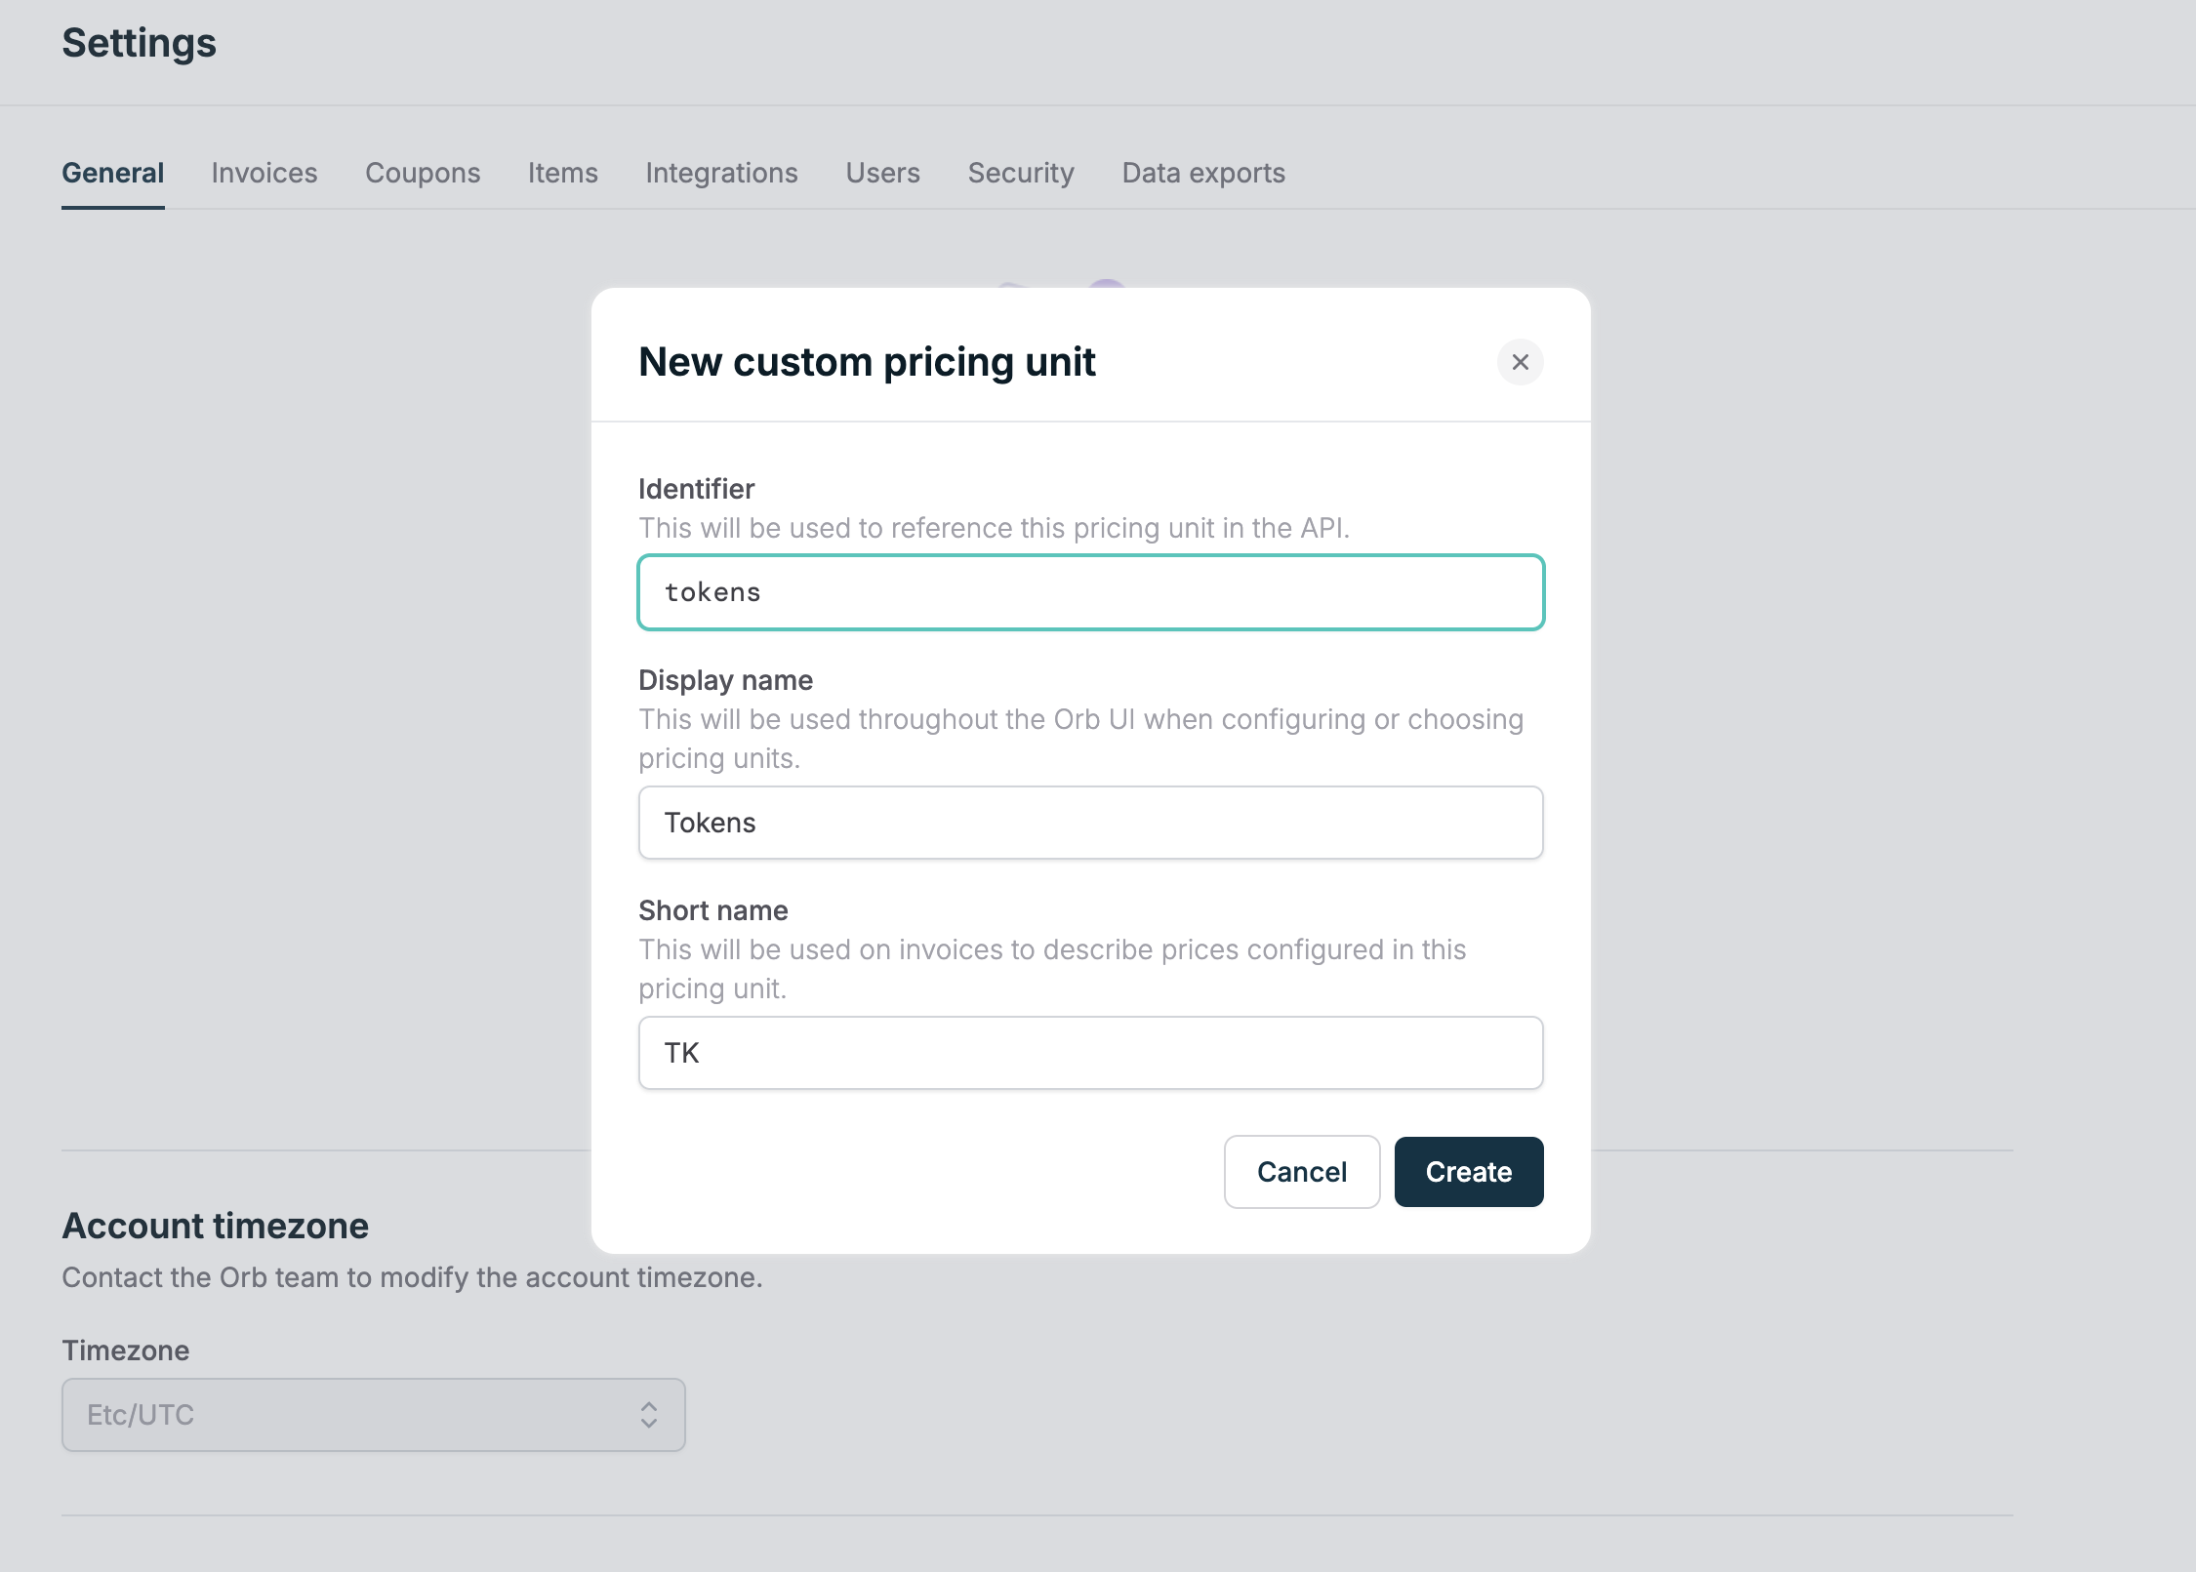This screenshot has width=2196, height=1572.
Task: Click the Timezone dropdown chevron arrows
Action: pyautogui.click(x=648, y=1414)
